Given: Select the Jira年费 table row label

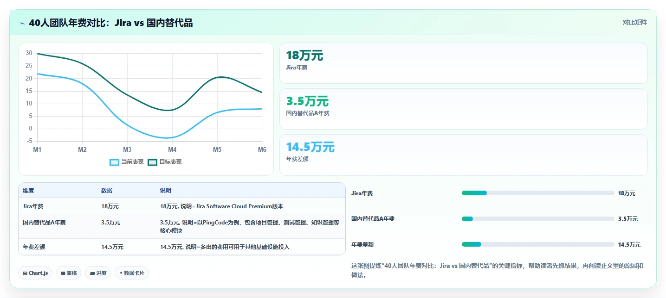Looking at the screenshot, I should click(x=33, y=206).
